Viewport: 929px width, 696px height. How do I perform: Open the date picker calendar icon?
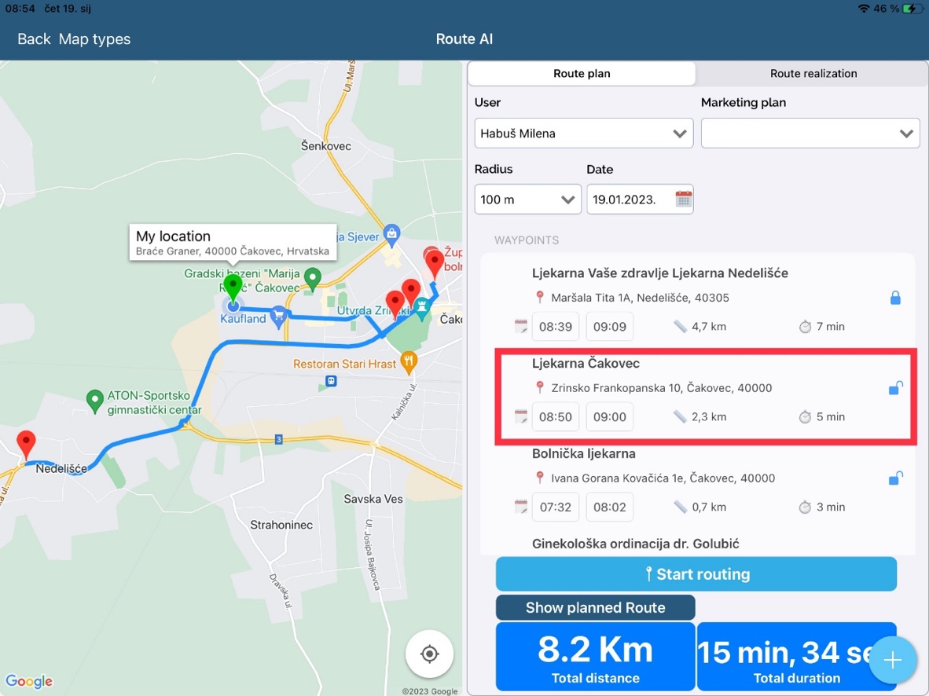point(683,200)
